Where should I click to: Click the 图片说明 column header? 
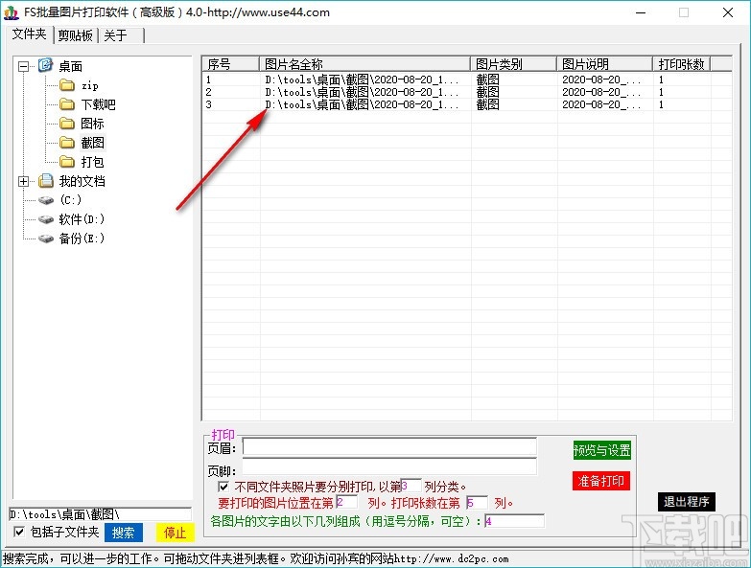(x=604, y=64)
